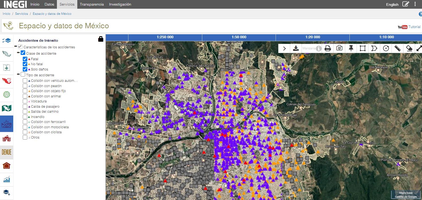Enable the Incendio checkbox

pyautogui.click(x=25, y=117)
